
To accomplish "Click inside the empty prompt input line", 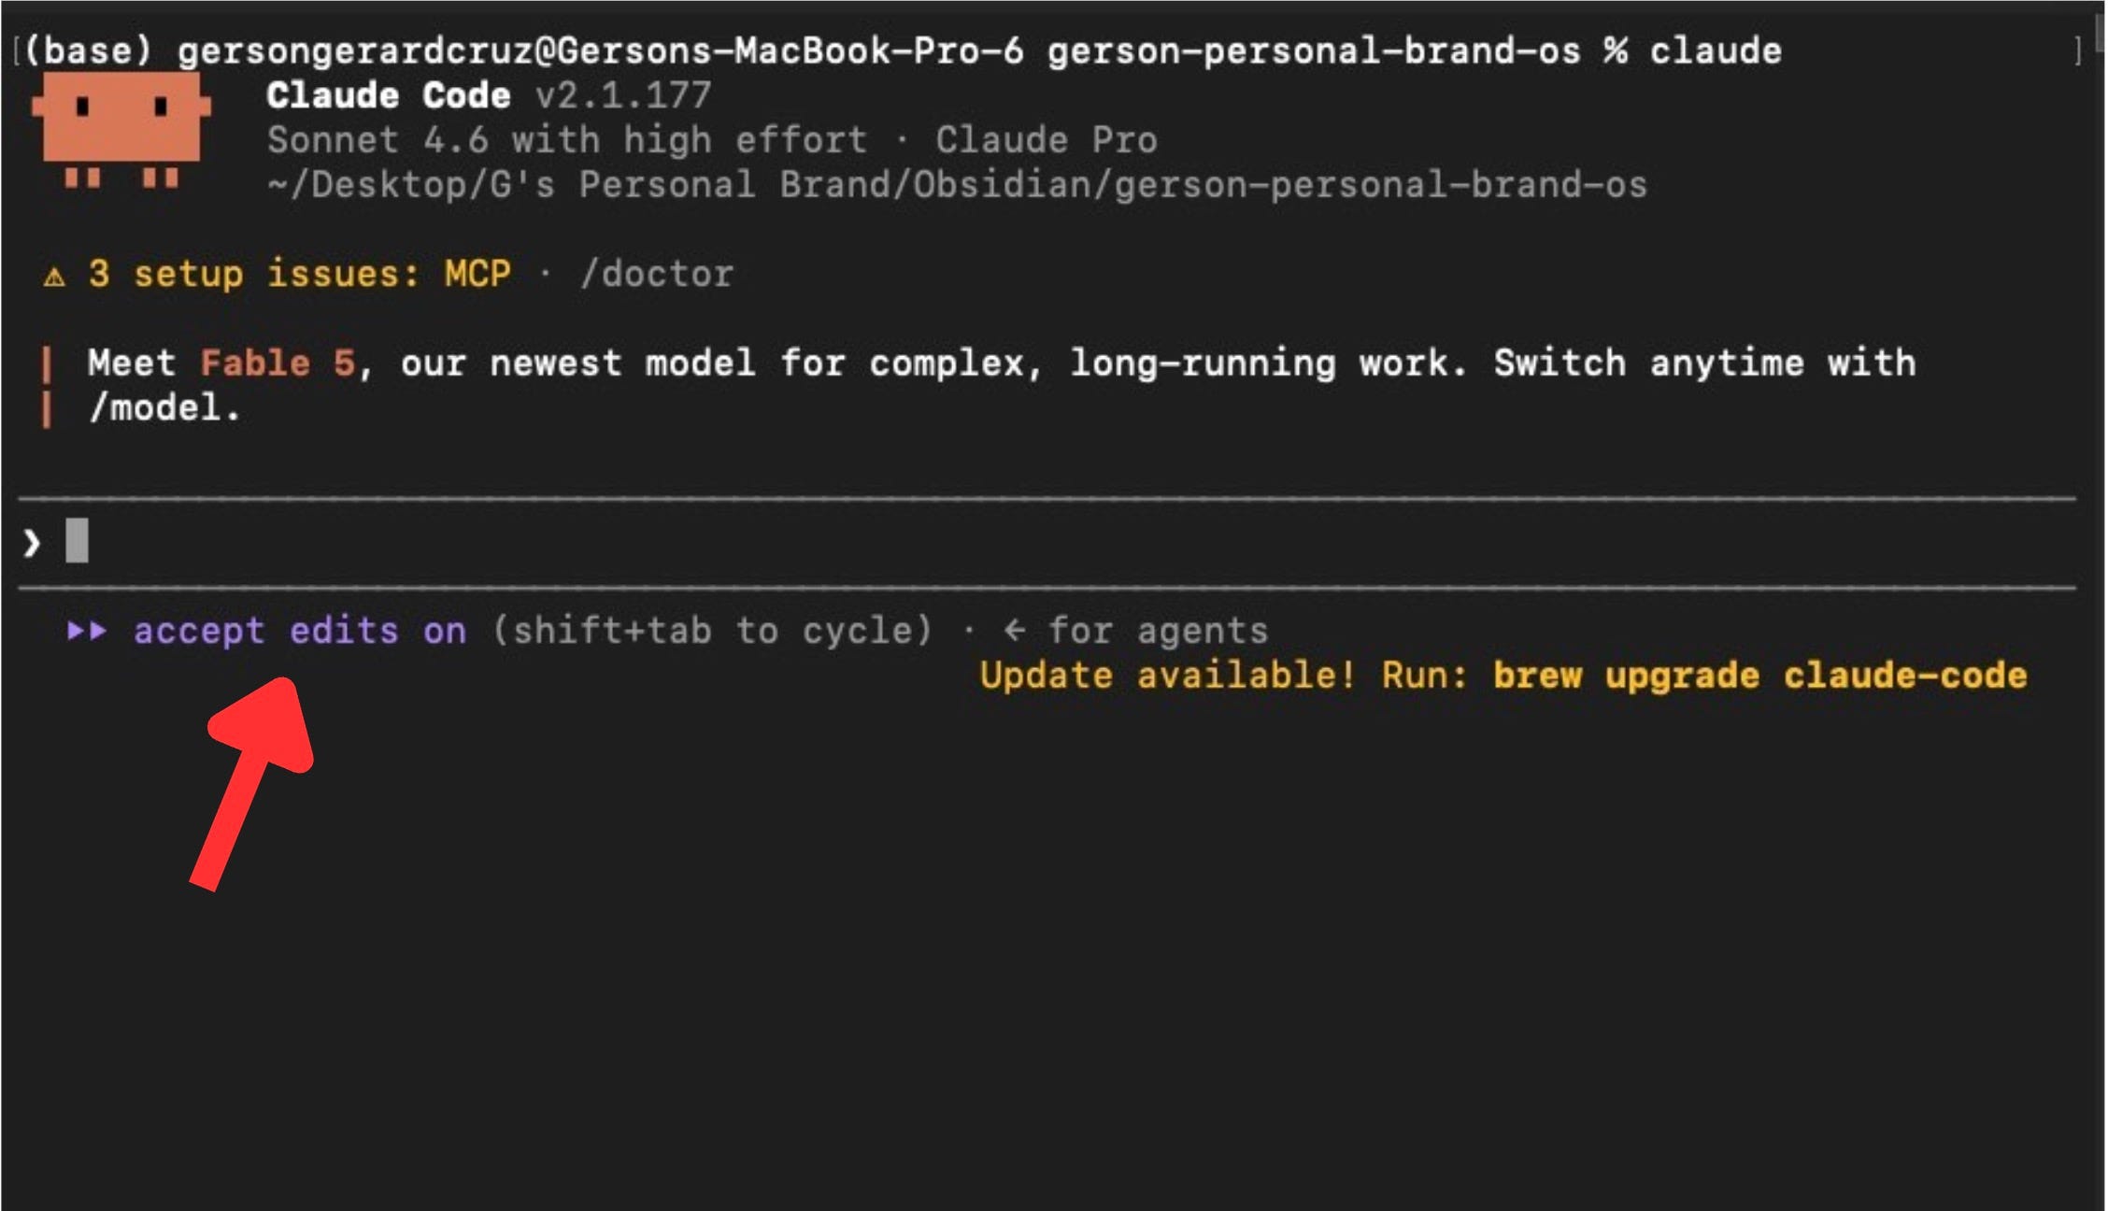I will (x=1047, y=543).
